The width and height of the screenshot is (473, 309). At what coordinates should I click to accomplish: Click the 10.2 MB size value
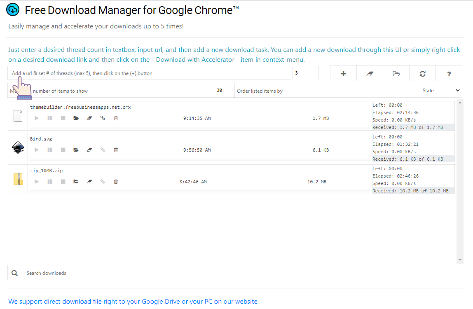click(317, 182)
